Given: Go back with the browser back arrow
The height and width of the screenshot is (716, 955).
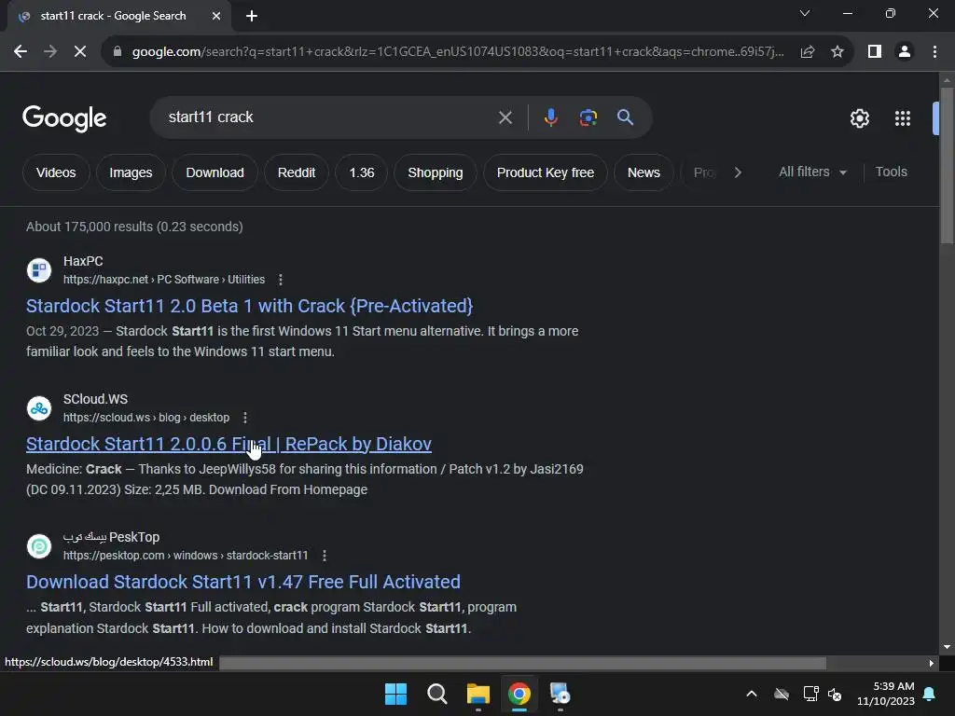Looking at the screenshot, I should (x=21, y=52).
